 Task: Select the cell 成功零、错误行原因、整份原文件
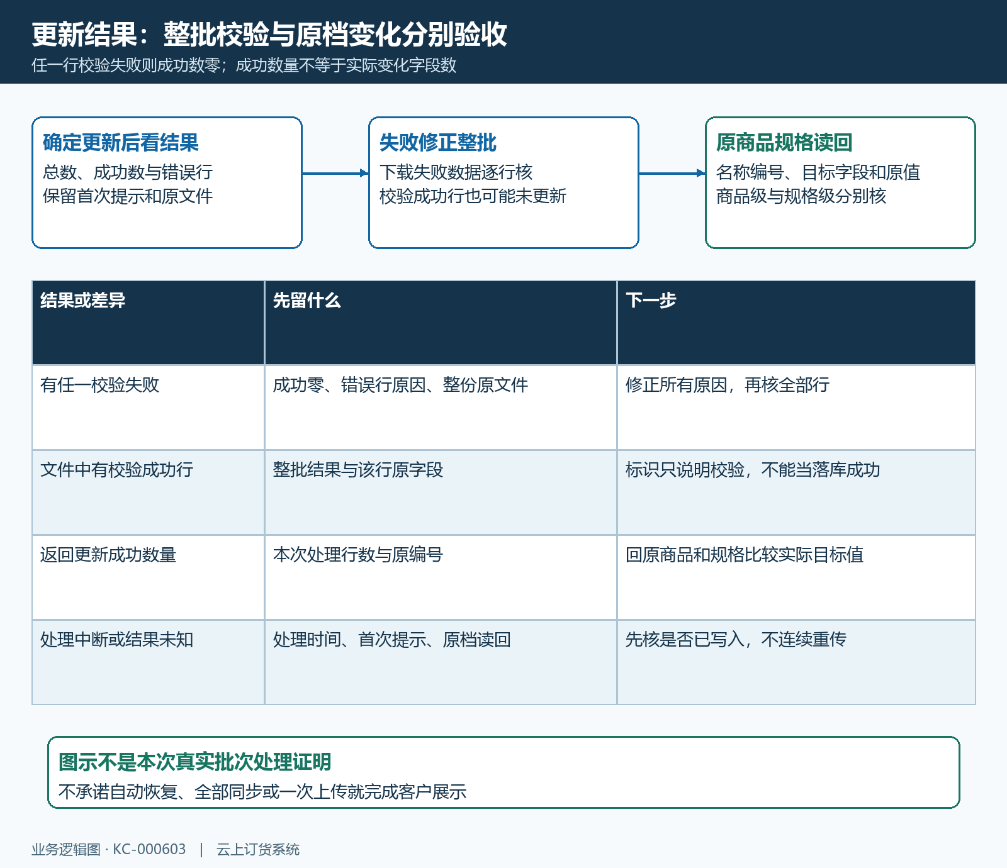[441, 408]
